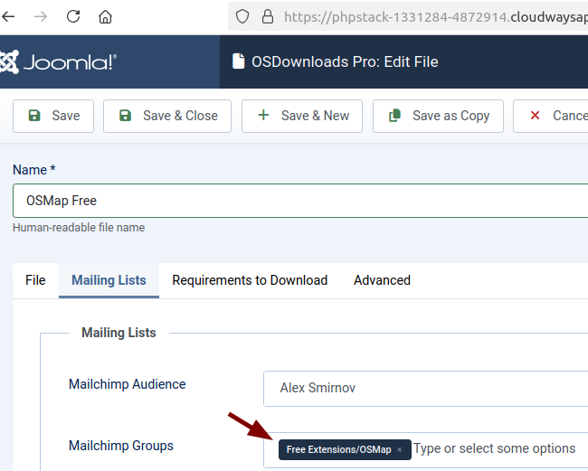Go forward using browser forward arrow
The width and height of the screenshot is (588, 471).
41,16
